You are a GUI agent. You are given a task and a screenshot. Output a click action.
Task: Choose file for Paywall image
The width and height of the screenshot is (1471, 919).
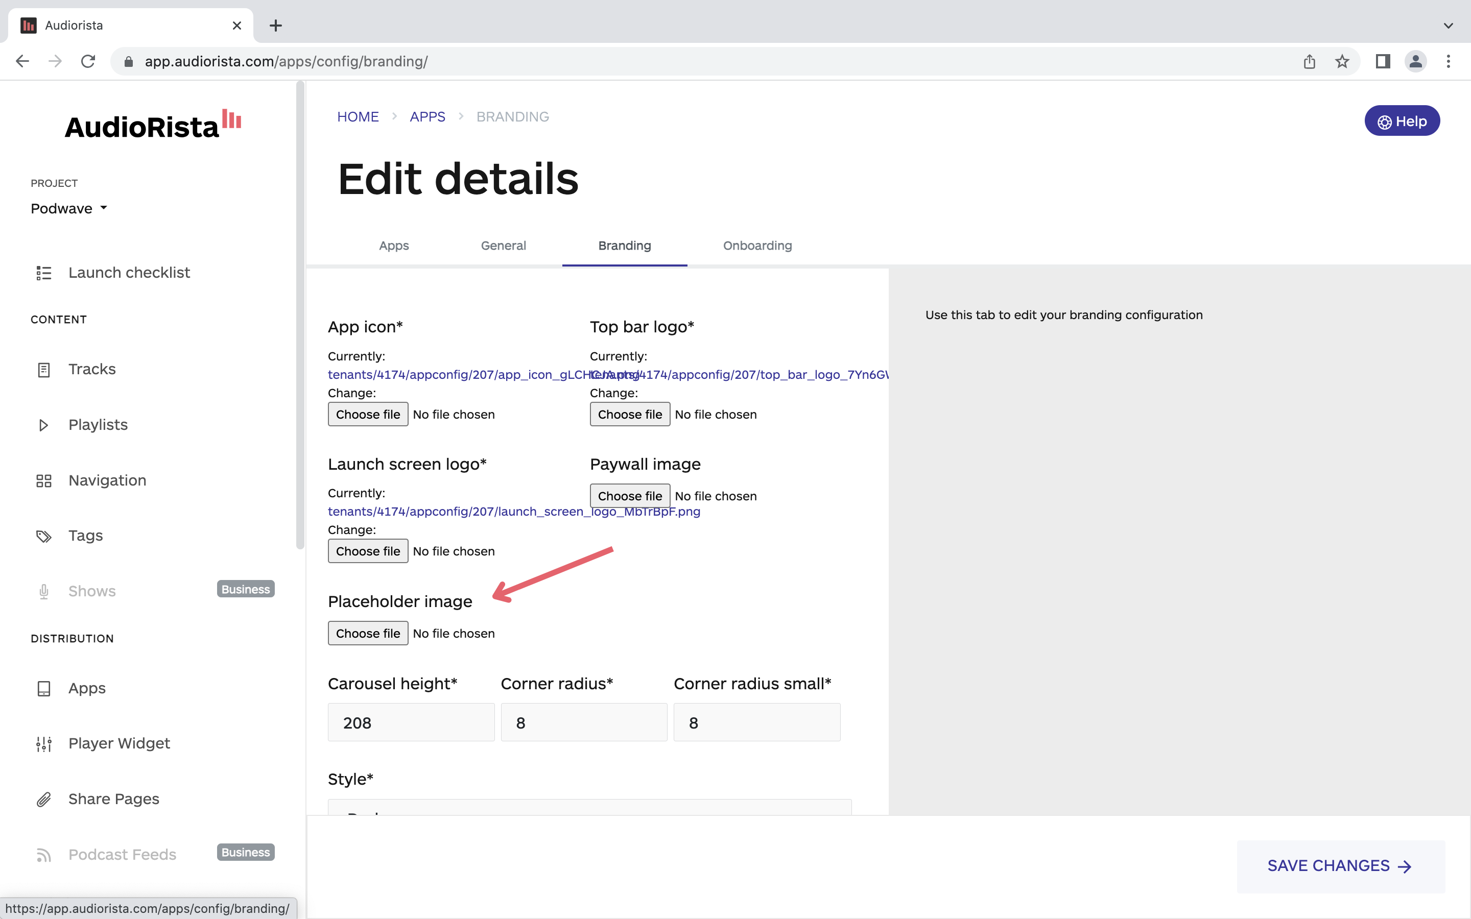coord(630,496)
